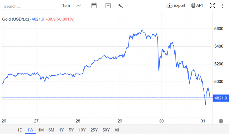Switch to 1M time range

(x=41, y=130)
